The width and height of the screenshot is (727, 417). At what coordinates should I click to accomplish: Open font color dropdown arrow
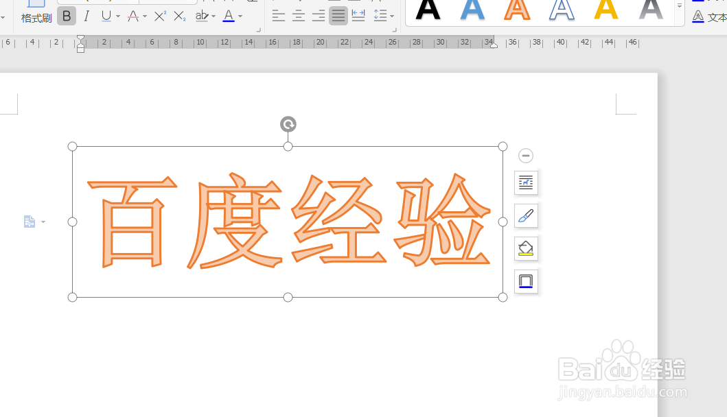click(x=240, y=16)
